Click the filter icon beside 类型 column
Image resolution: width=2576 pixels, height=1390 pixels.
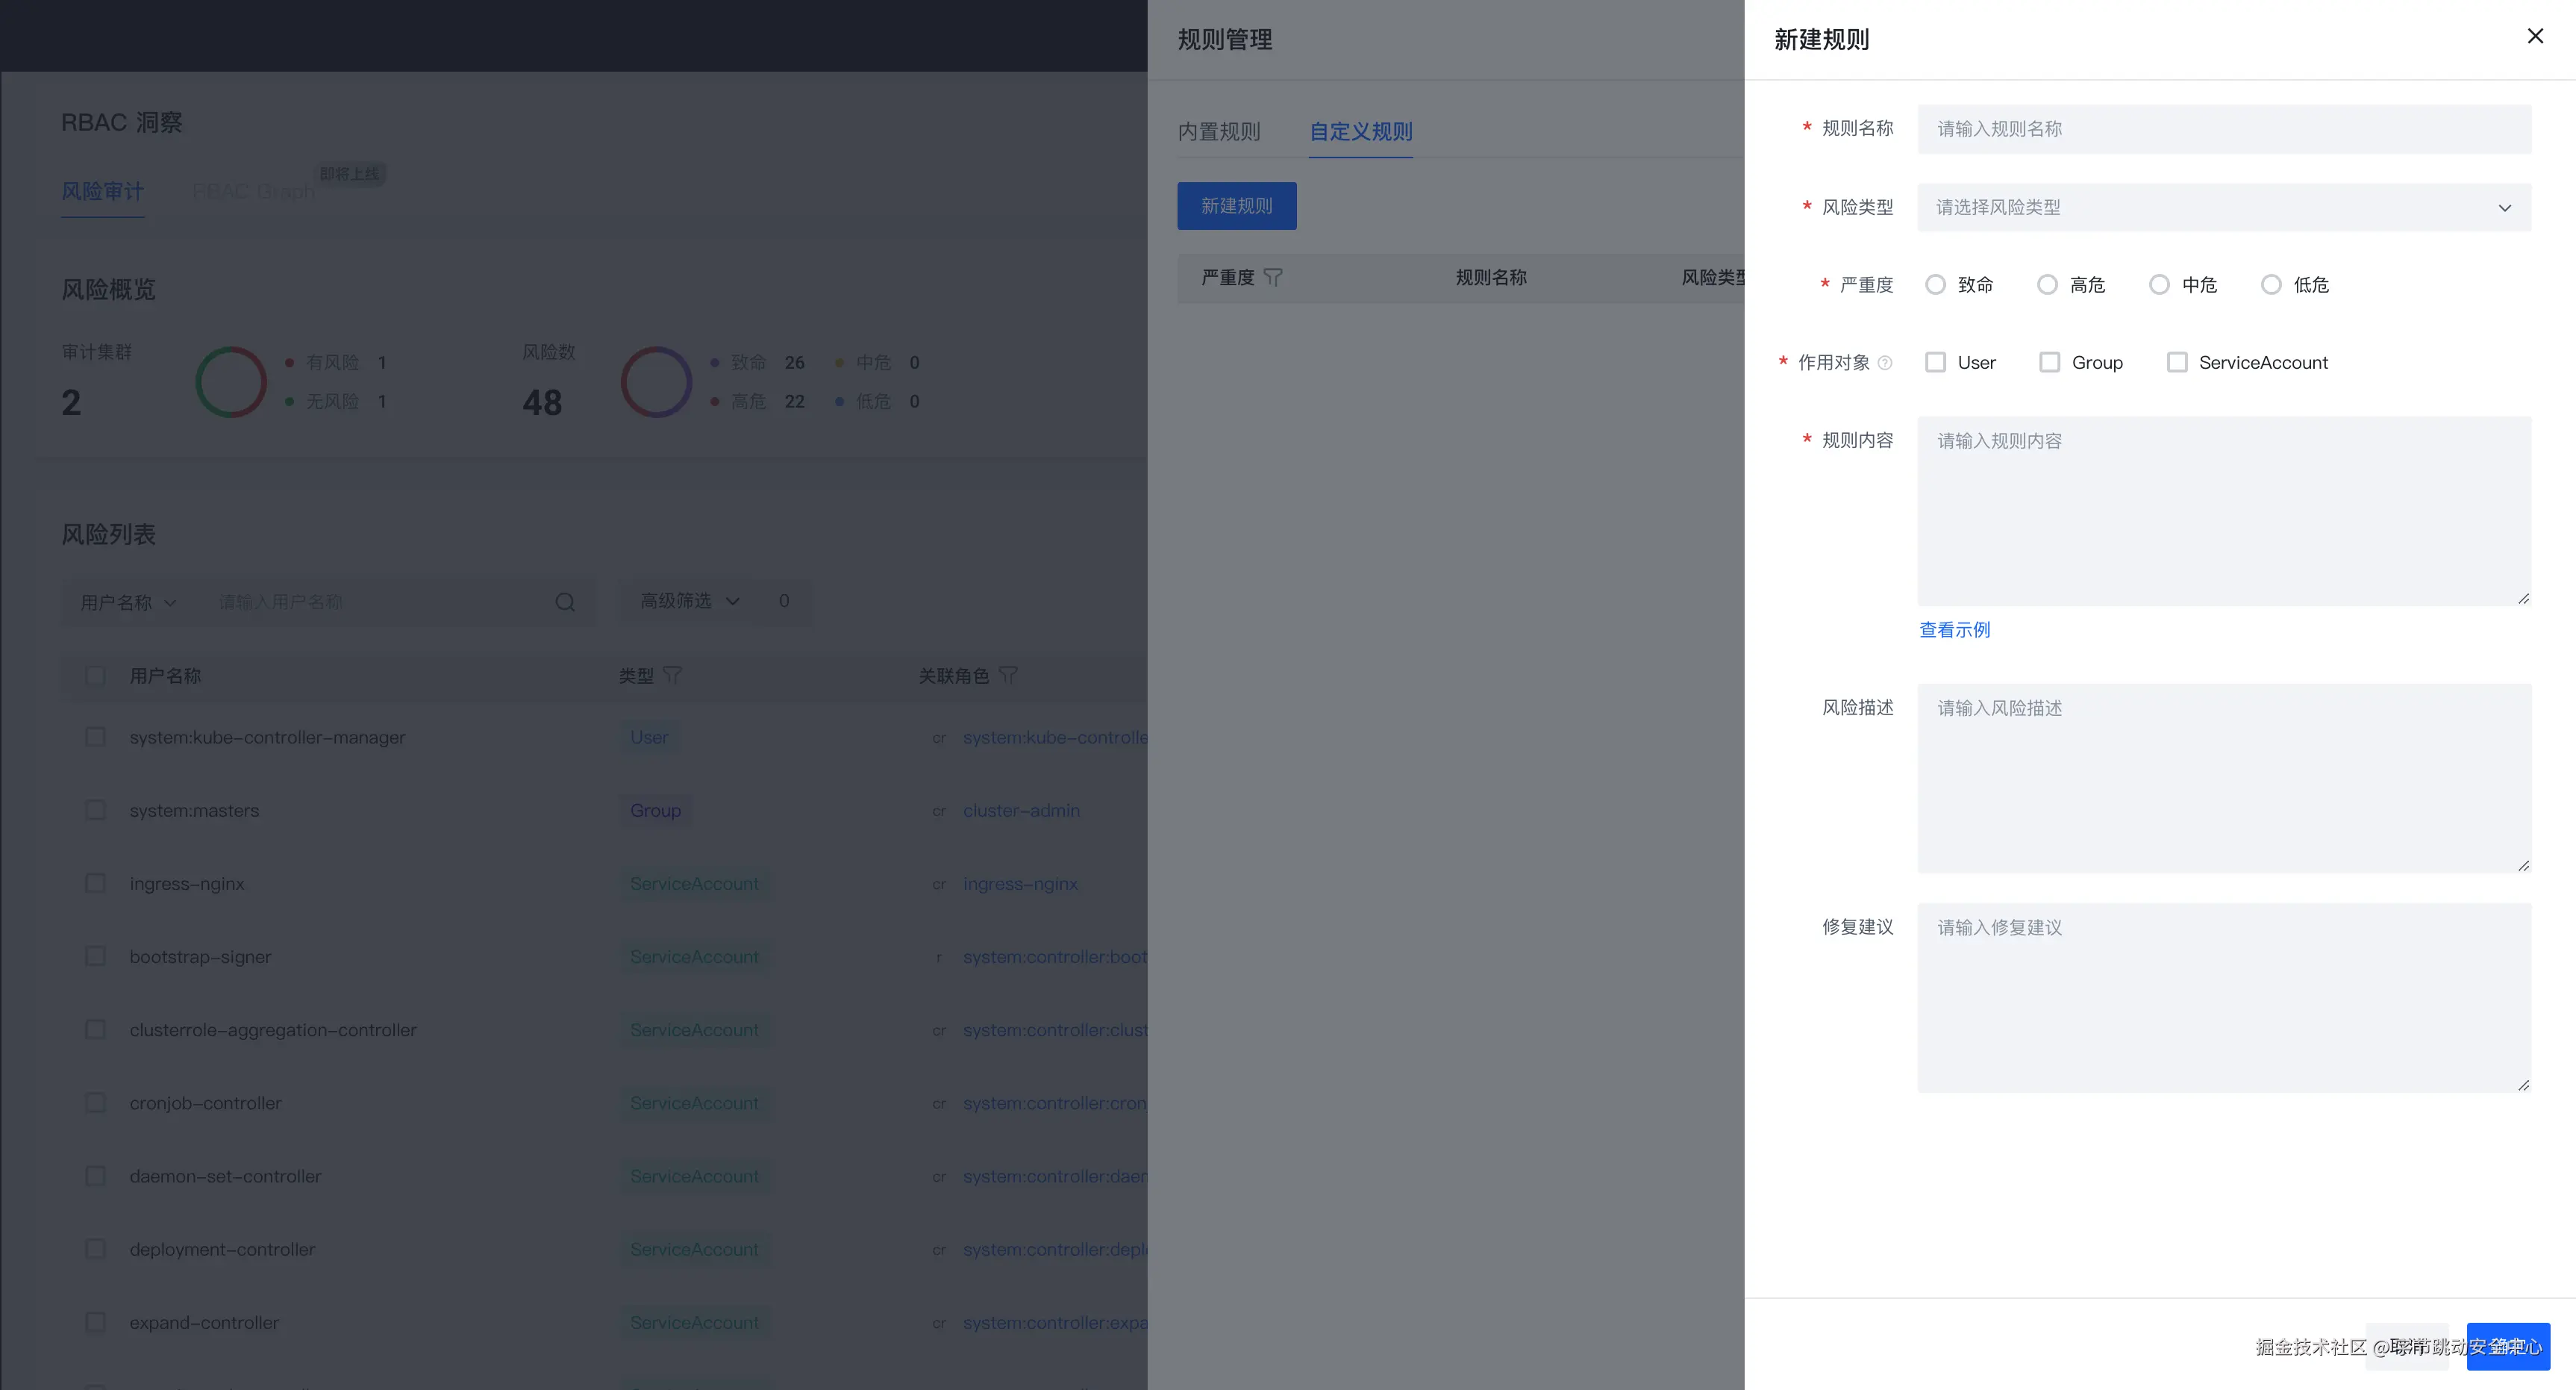(x=672, y=676)
